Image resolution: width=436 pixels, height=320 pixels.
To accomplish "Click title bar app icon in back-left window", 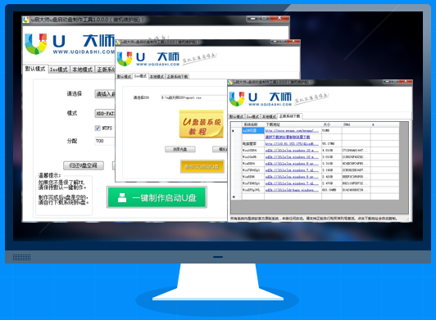I will coord(26,19).
